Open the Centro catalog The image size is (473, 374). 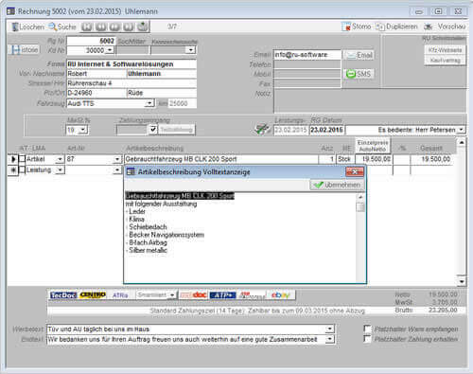tap(93, 295)
